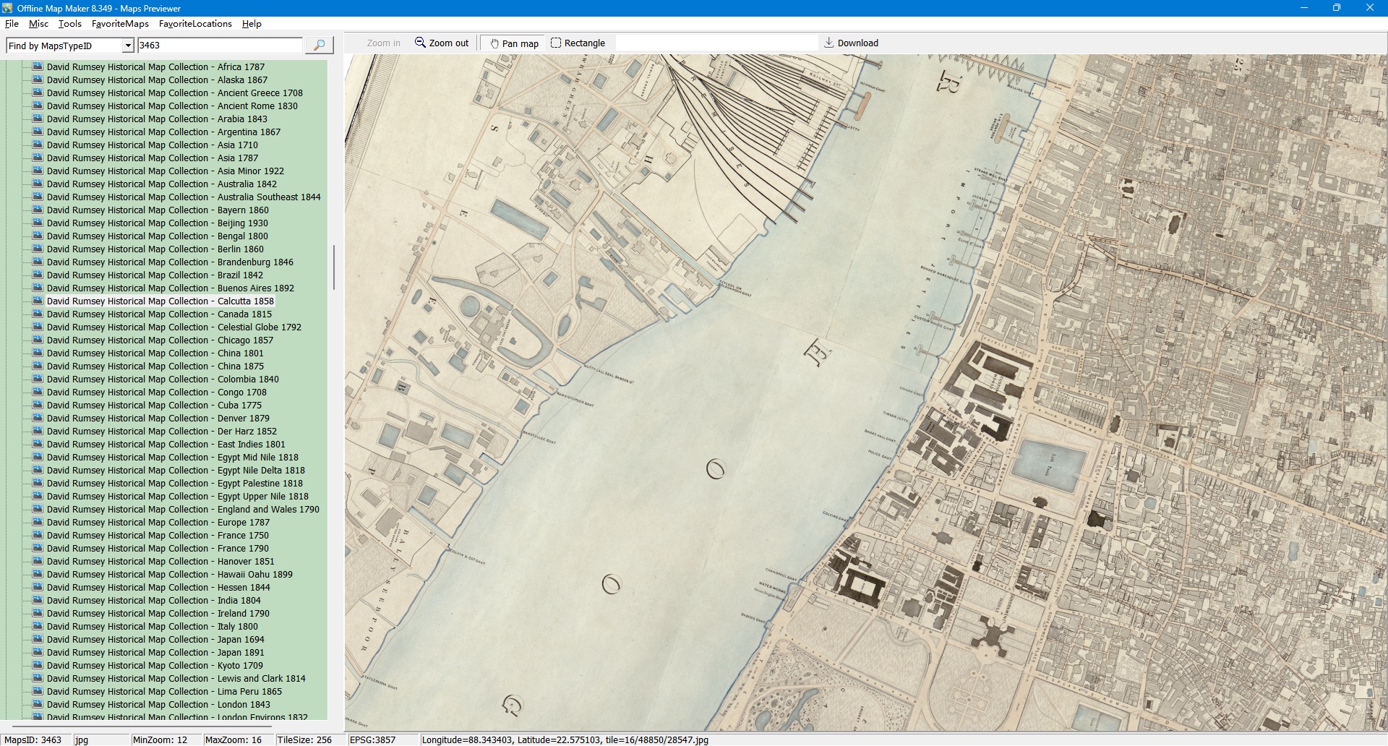Open the FavoriteLocations menu
This screenshot has width=1388, height=746.
coord(195,24)
